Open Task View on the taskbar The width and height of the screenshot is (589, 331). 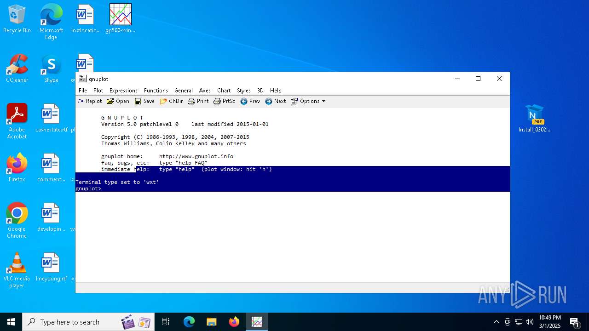pyautogui.click(x=166, y=322)
